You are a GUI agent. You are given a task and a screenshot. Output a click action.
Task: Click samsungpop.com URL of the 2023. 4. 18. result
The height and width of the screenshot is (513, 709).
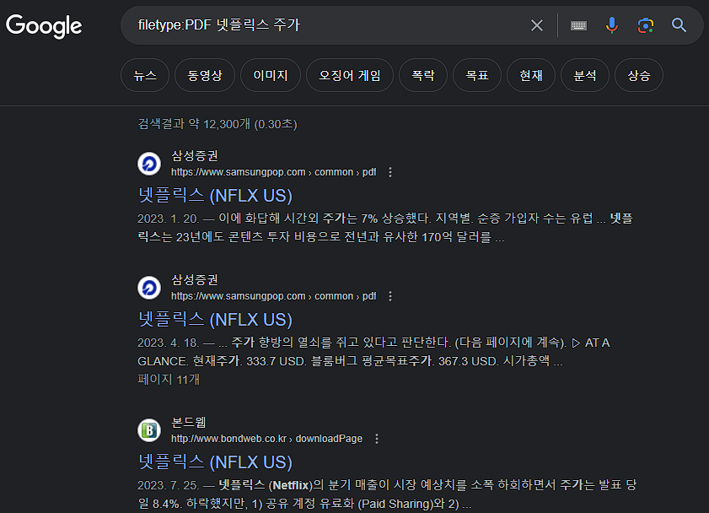point(273,296)
